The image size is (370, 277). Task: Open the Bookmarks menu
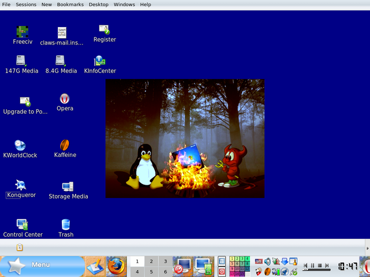71,5
